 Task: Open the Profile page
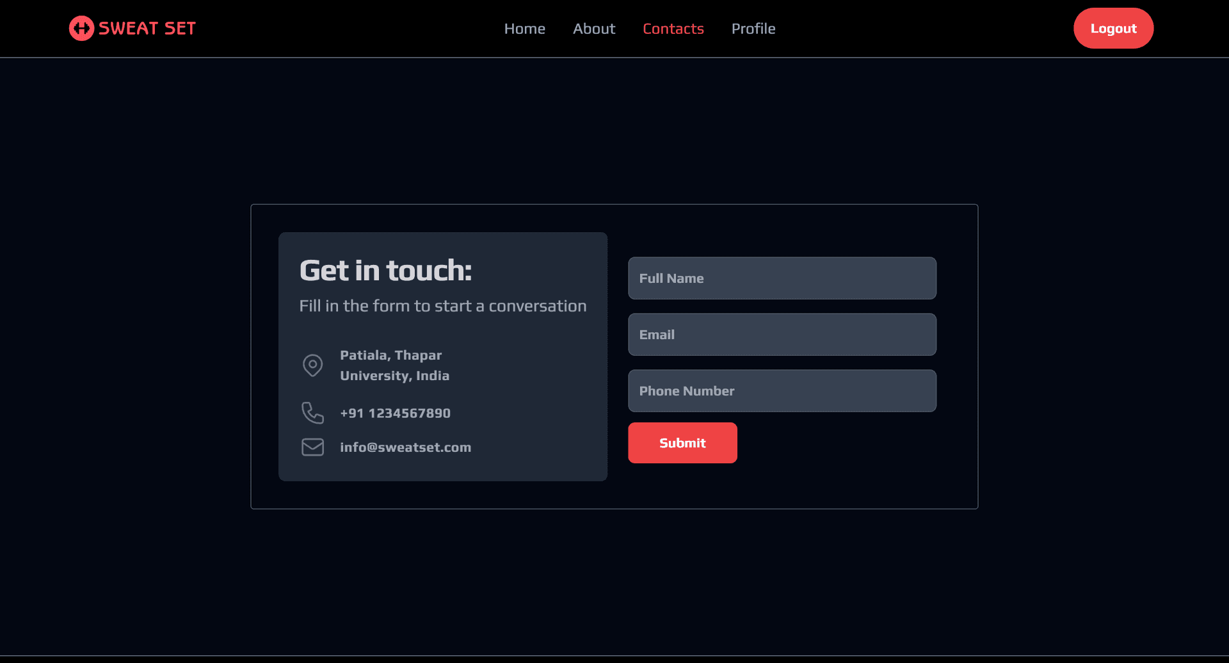(753, 29)
